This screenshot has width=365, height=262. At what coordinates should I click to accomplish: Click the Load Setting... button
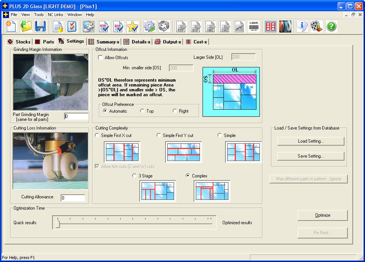coord(311,141)
